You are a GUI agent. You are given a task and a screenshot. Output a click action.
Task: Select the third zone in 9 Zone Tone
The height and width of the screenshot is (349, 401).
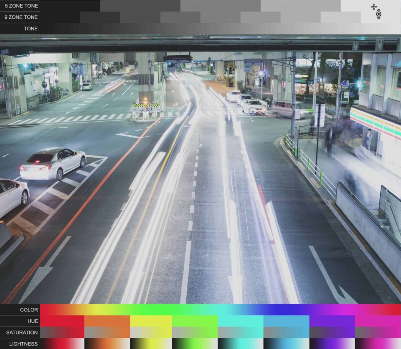pyautogui.click(x=140, y=17)
